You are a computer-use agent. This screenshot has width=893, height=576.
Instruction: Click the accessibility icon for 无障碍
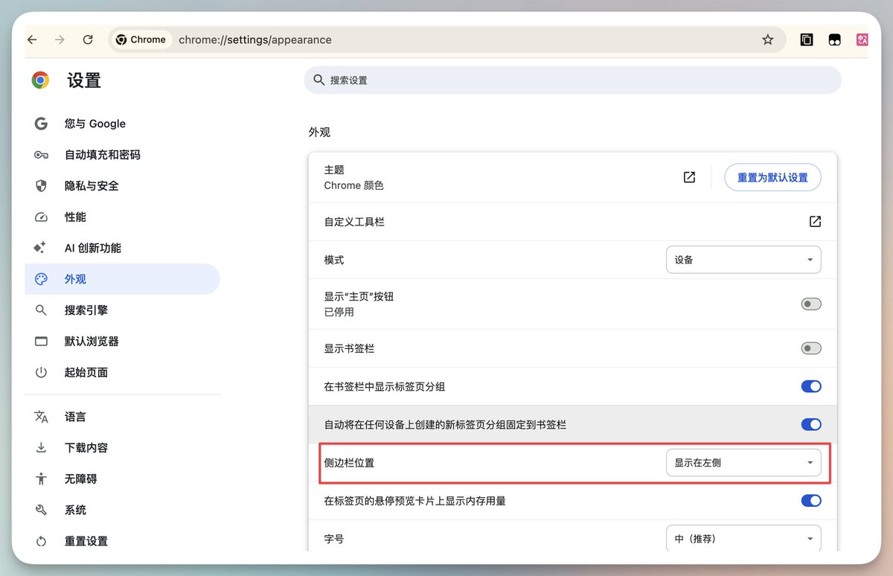pos(41,479)
